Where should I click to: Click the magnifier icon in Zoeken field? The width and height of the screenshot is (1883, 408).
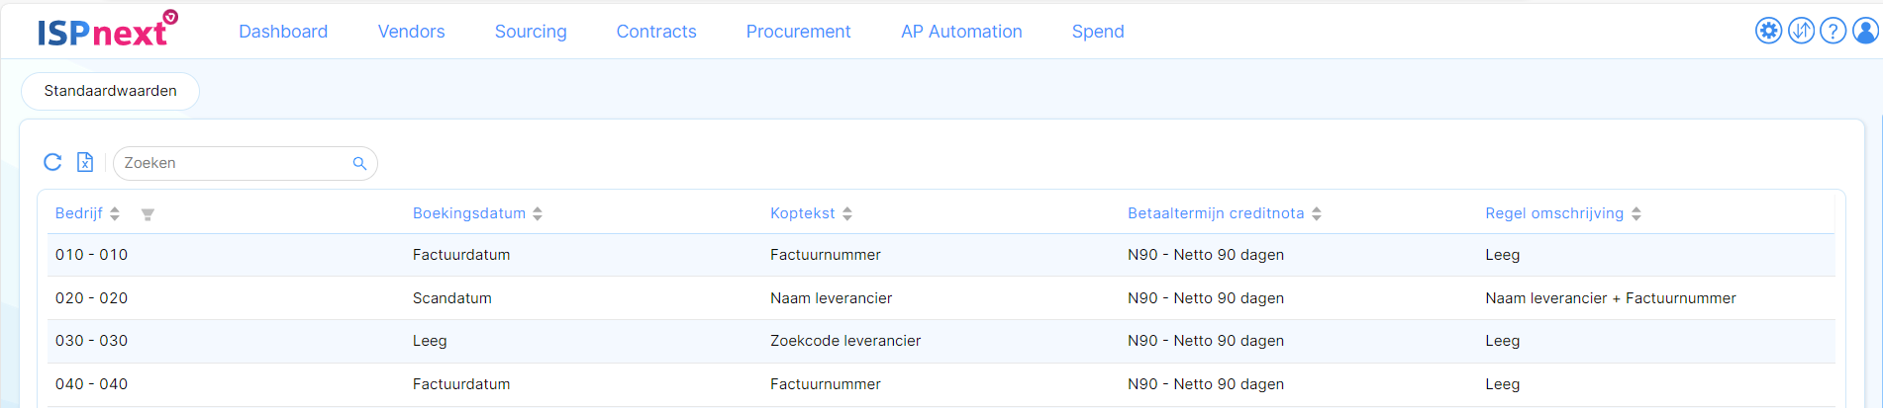[x=359, y=163]
